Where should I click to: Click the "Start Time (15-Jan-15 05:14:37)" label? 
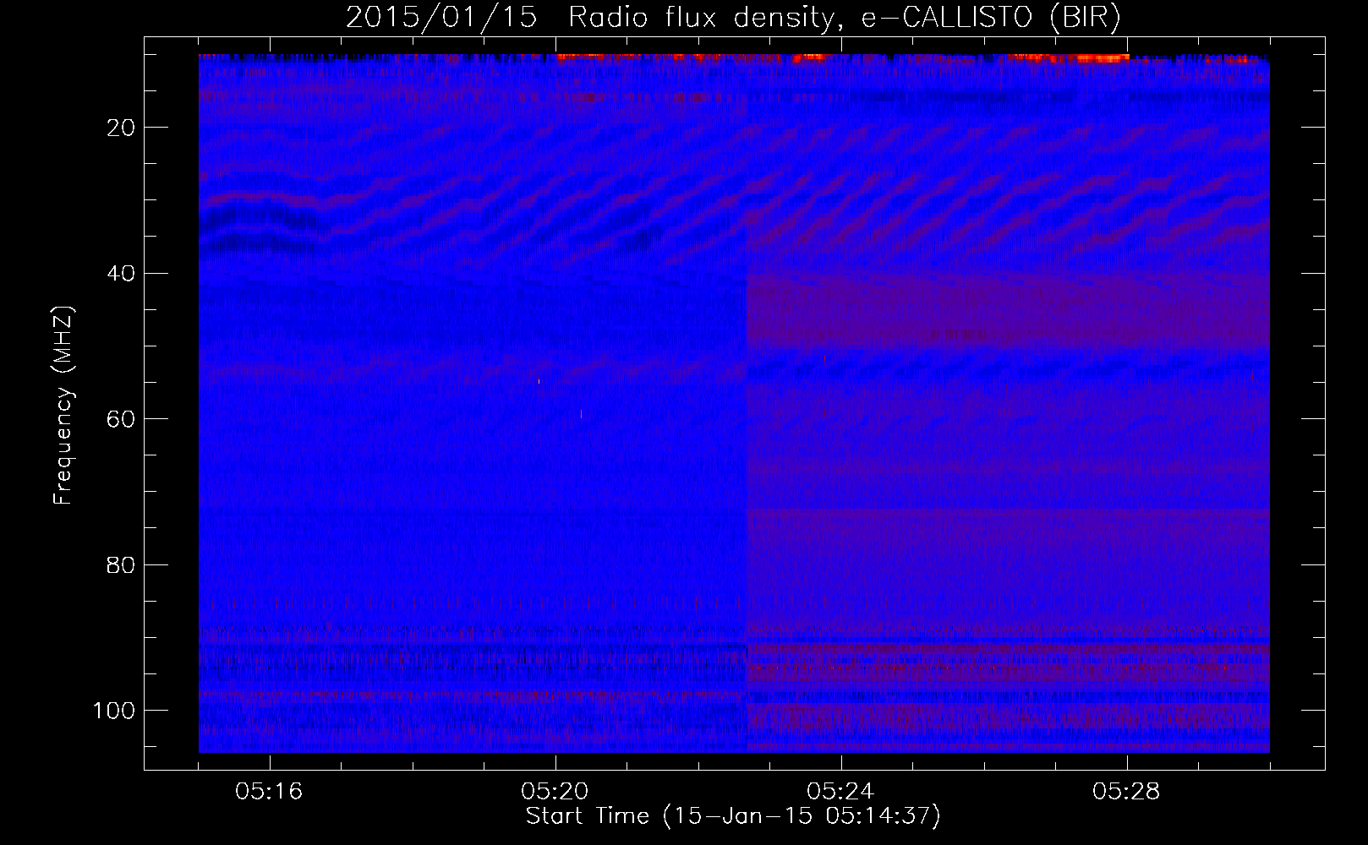click(733, 816)
